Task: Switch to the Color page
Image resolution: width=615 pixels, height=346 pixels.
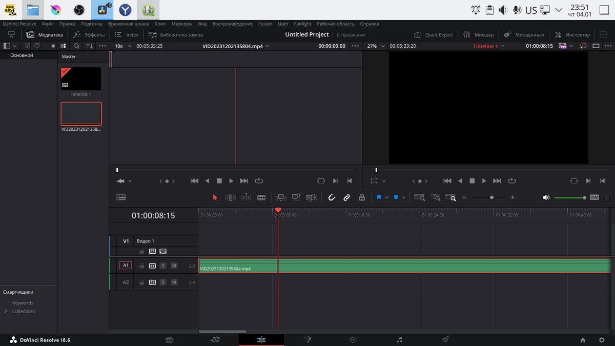Action: [x=353, y=339]
